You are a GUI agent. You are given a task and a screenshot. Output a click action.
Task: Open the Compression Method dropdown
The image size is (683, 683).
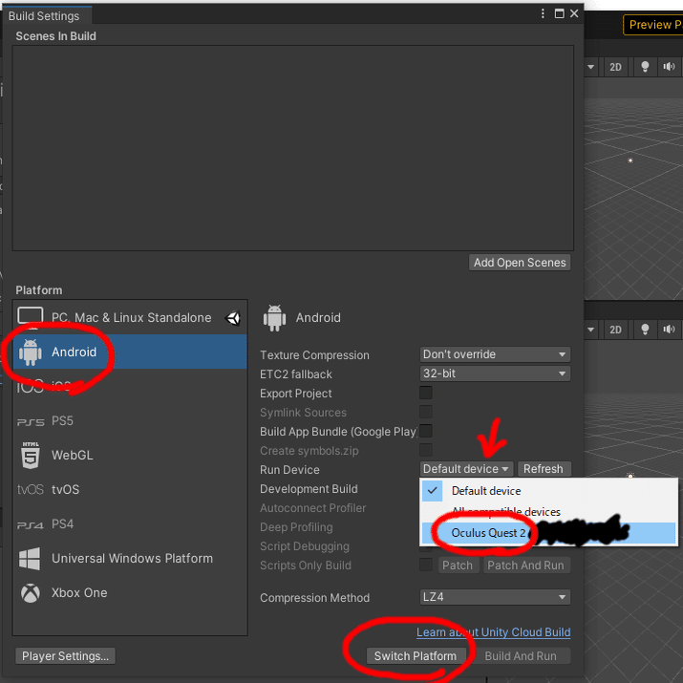click(495, 597)
